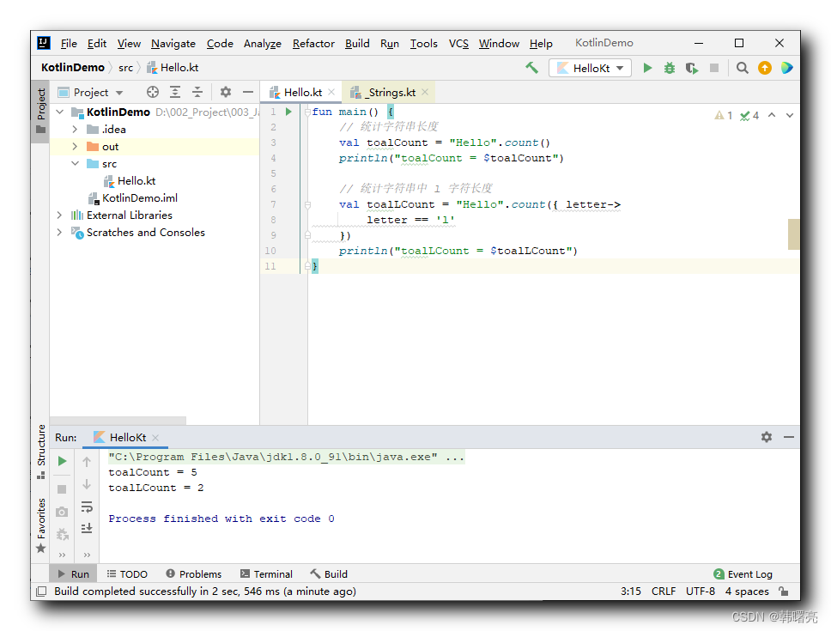Open the Terminal tool window button
The width and height of the screenshot is (831, 631).
click(x=266, y=573)
